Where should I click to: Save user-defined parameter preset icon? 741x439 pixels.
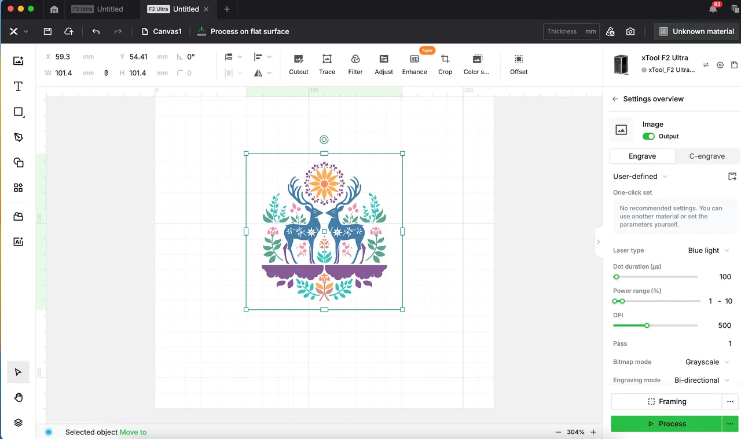click(x=732, y=176)
